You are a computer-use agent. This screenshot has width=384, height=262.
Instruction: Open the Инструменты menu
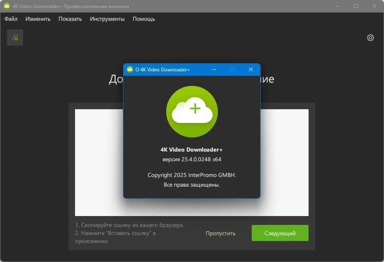(107, 19)
